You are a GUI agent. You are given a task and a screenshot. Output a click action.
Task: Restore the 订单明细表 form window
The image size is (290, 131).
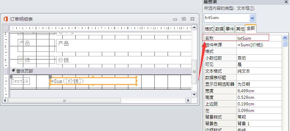[184, 19]
